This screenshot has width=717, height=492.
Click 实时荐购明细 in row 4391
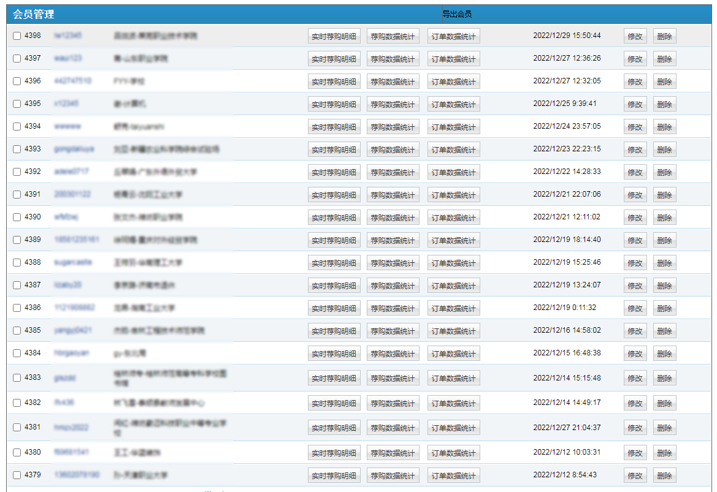[x=334, y=195]
